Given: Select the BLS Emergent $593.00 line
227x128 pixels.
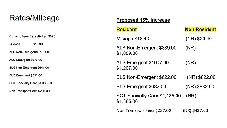Looking at the screenshot, I should click(x=26, y=75).
